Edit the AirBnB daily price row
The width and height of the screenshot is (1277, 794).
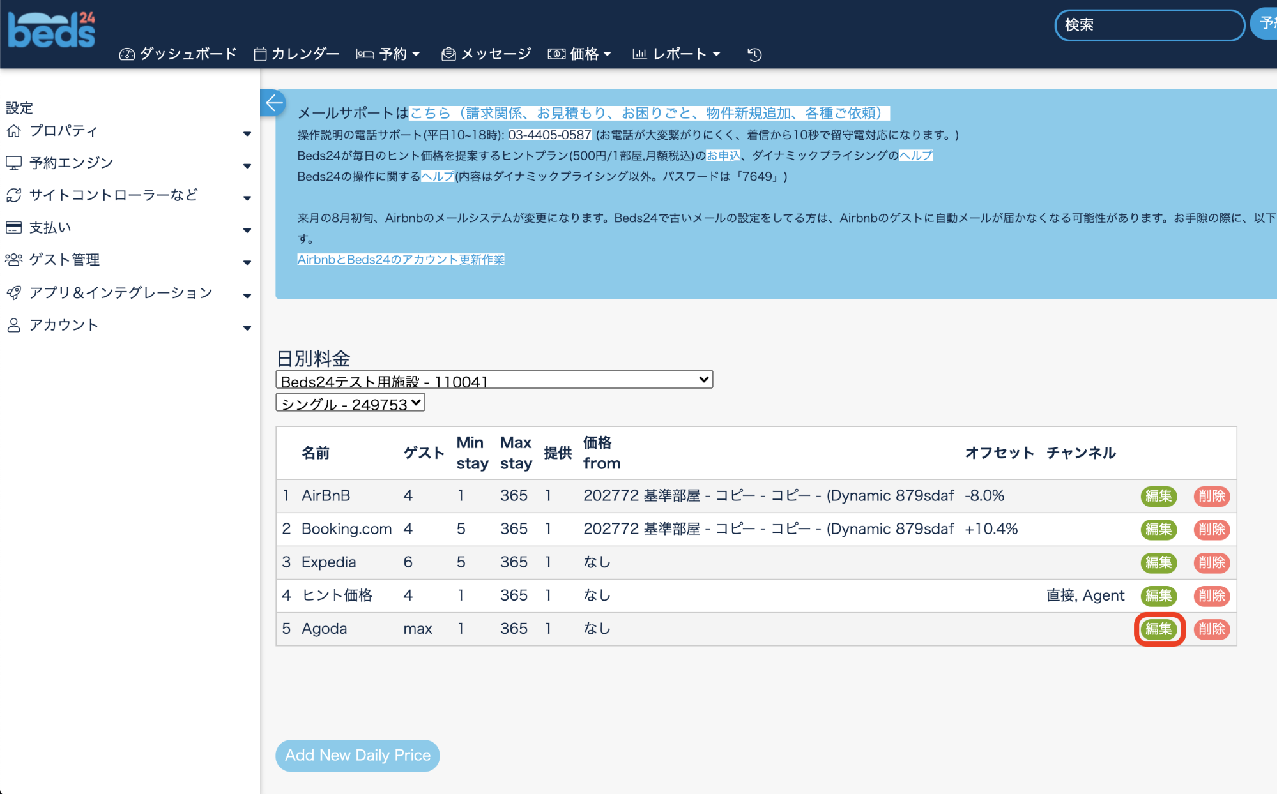coord(1158,497)
